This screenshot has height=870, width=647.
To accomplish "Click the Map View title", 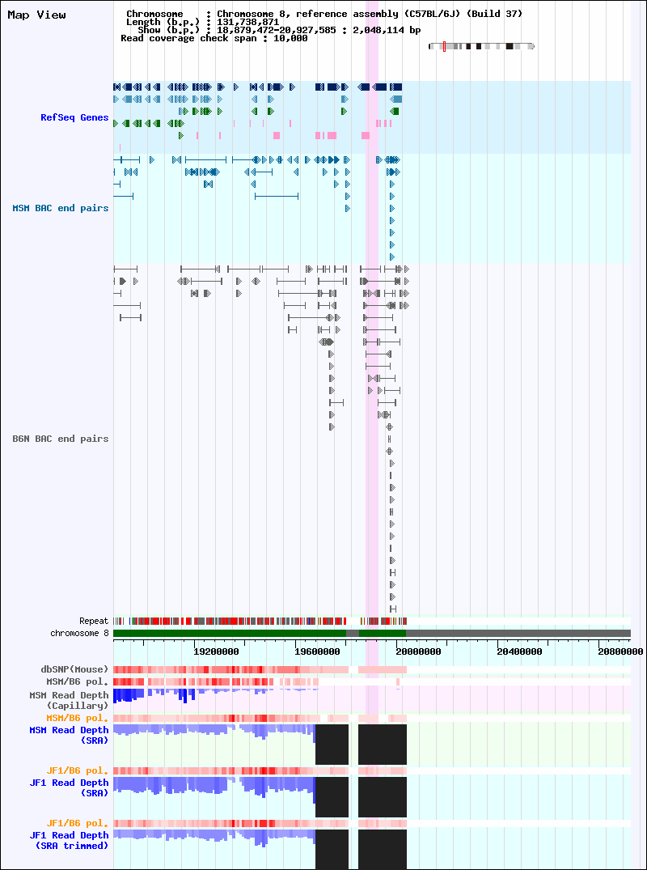I will [x=36, y=15].
